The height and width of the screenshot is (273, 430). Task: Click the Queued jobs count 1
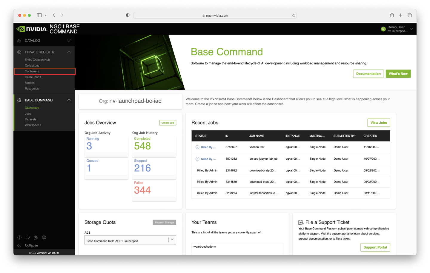click(x=89, y=168)
